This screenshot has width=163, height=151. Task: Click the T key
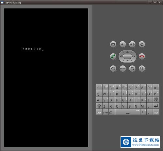[124, 93]
